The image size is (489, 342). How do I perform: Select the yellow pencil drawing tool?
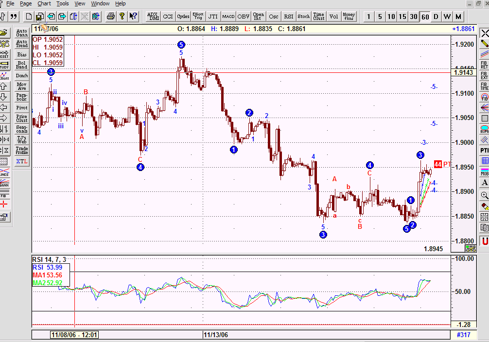click(x=484, y=44)
